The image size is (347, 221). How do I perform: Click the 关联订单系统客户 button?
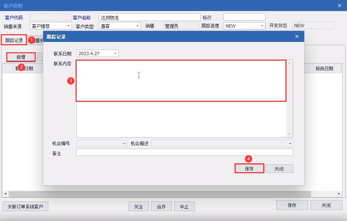(x=25, y=207)
